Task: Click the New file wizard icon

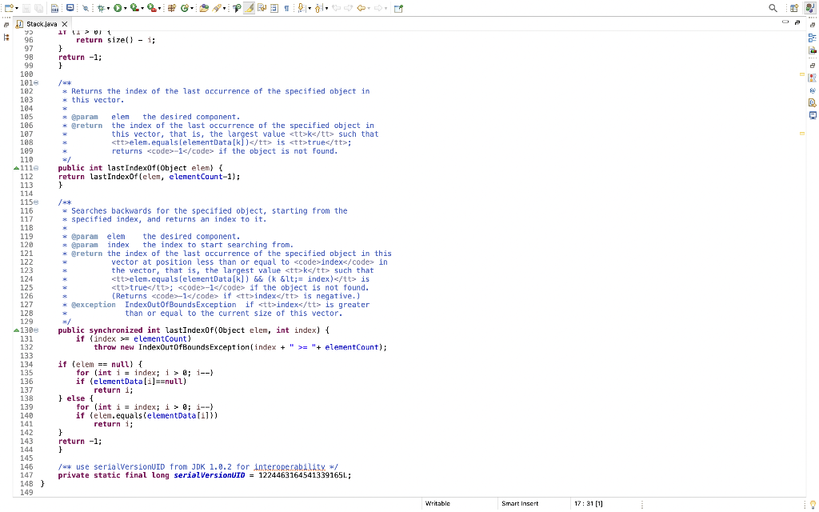Action: pos(8,8)
